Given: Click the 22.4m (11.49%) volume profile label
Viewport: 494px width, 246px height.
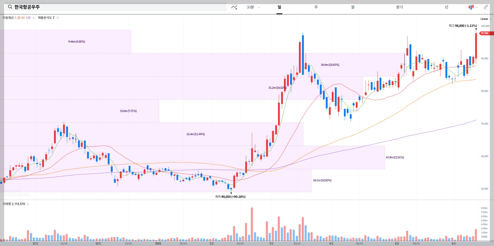Looking at the screenshot, I should click(196, 134).
